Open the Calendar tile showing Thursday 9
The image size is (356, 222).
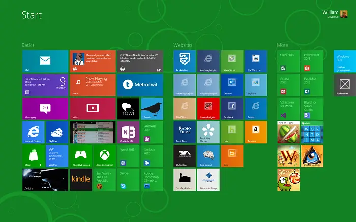[45, 85]
